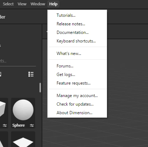Open the Select menu
Image resolution: width=148 pixels, height=147 pixels.
pos(8,4)
